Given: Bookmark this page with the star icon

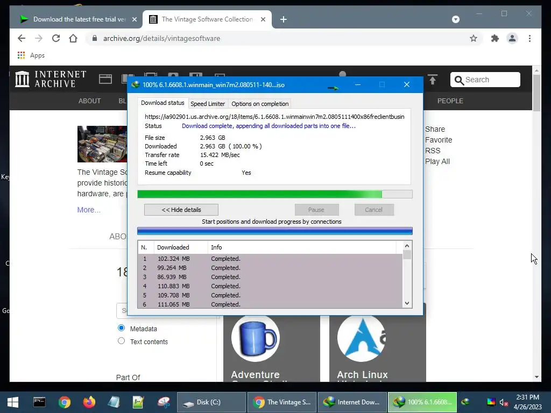Looking at the screenshot, I should pyautogui.click(x=474, y=38).
